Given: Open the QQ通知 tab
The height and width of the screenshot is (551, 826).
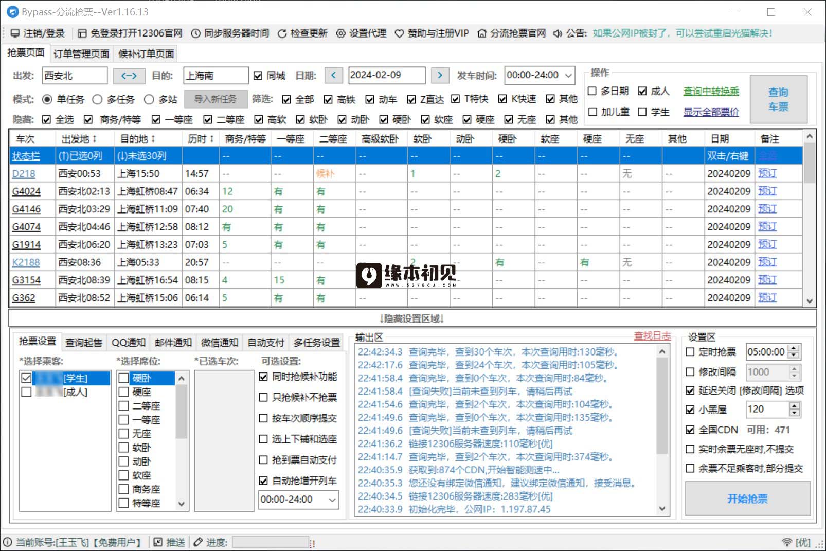Looking at the screenshot, I should tap(129, 343).
